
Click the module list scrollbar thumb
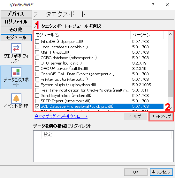click(x=170, y=83)
